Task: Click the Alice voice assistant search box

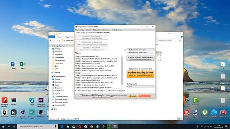Action: pos(38,126)
